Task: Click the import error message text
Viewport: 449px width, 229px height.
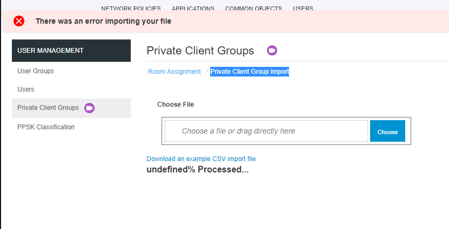Action: [x=103, y=22]
